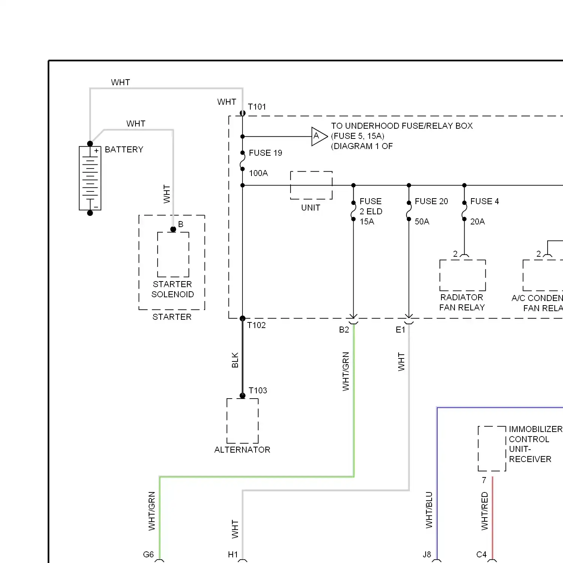563x563 pixels.
Task: Click the J8 connector label
Action: (x=427, y=554)
